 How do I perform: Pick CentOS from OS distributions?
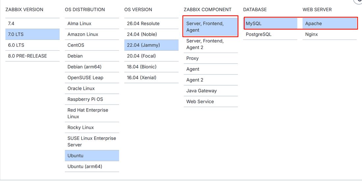(x=92, y=45)
